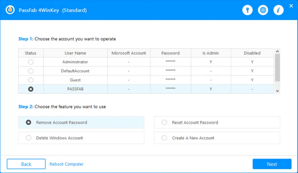Open the license key registration icon
The image size is (298, 173).
[x=247, y=10]
